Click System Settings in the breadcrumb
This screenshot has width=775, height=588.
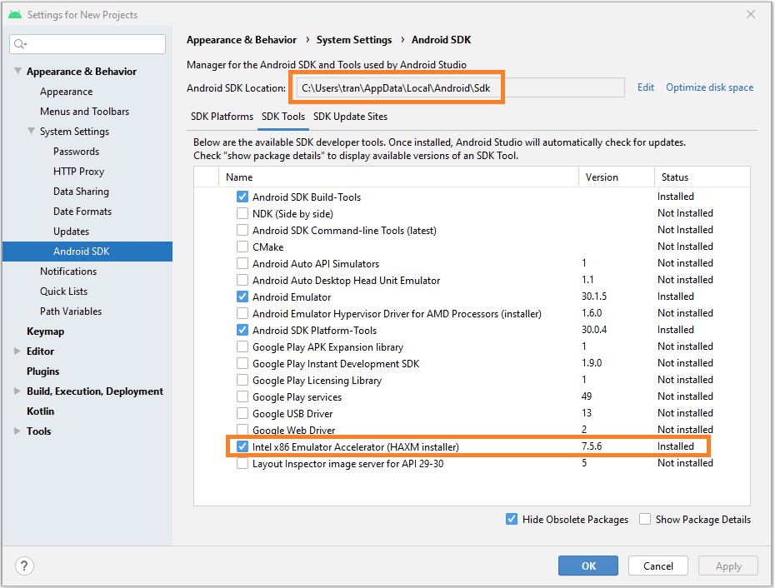click(354, 39)
